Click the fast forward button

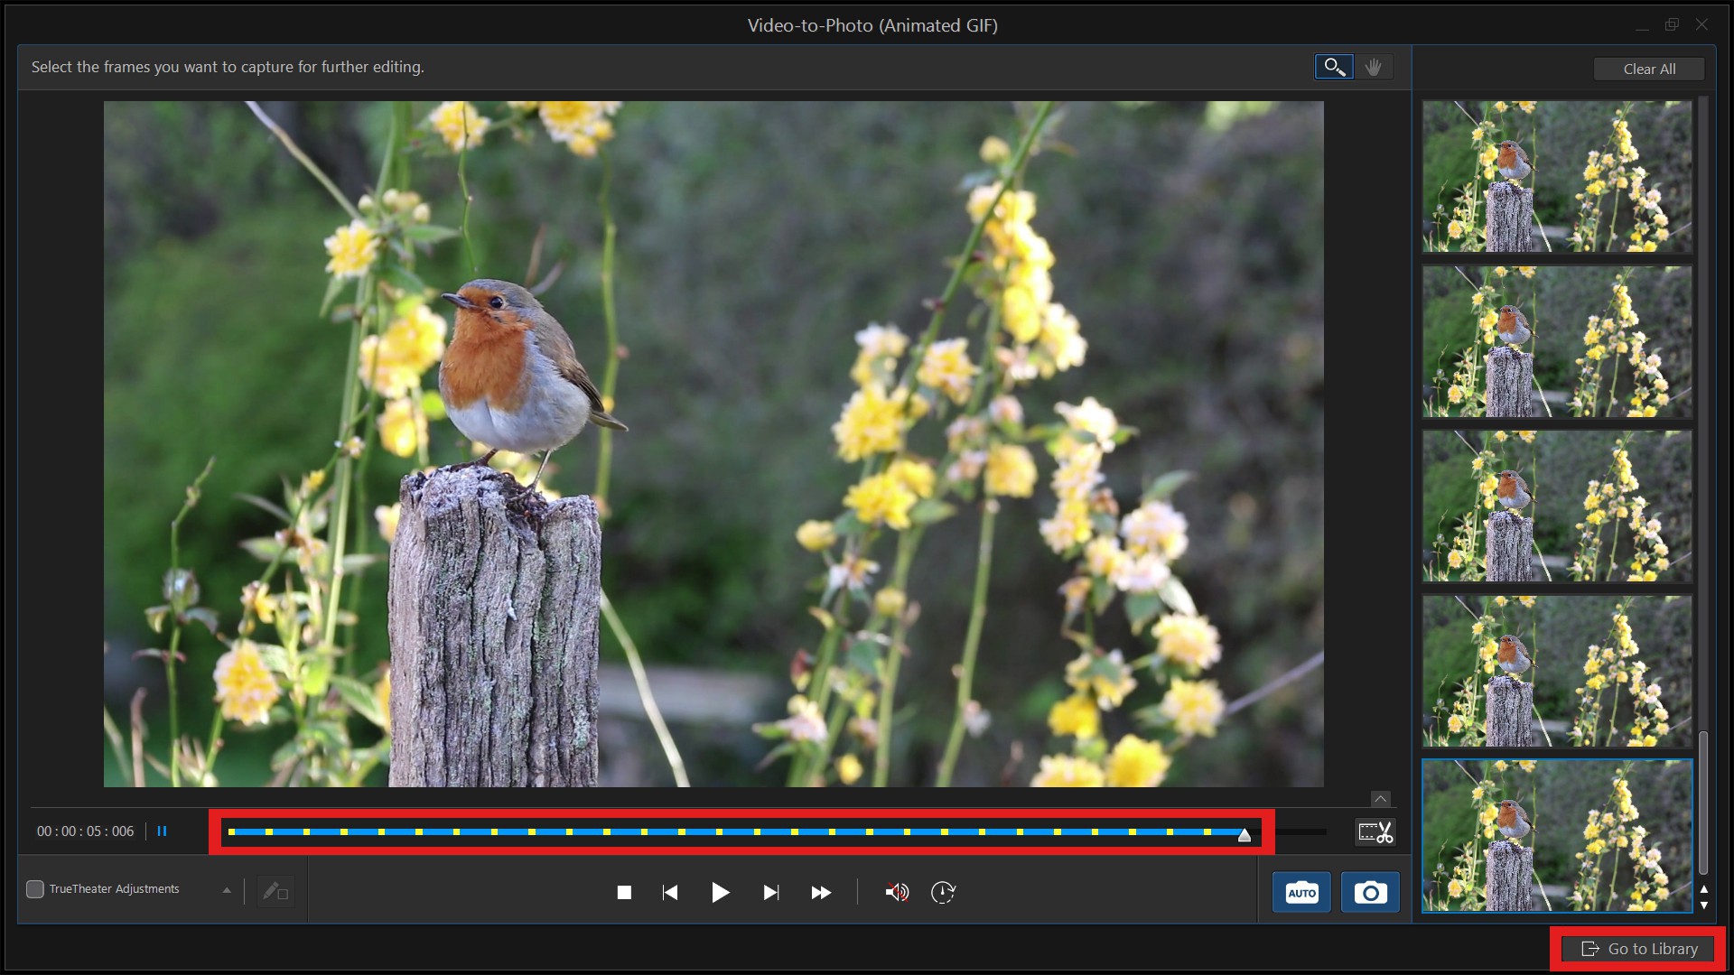click(821, 893)
